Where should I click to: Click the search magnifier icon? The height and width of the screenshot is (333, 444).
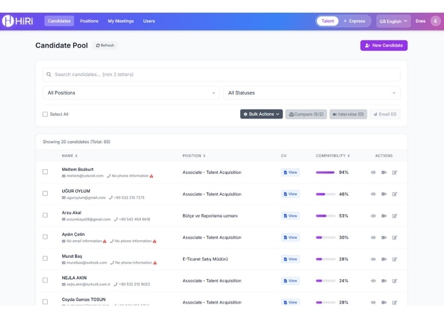48,74
